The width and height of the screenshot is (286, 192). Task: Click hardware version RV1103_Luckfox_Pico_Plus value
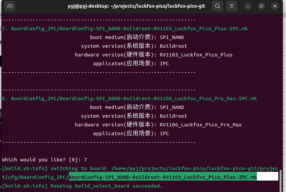[x=196, y=55]
